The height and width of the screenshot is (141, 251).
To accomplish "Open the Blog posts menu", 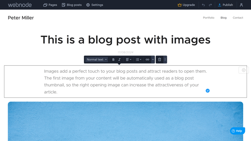I will point(72,5).
